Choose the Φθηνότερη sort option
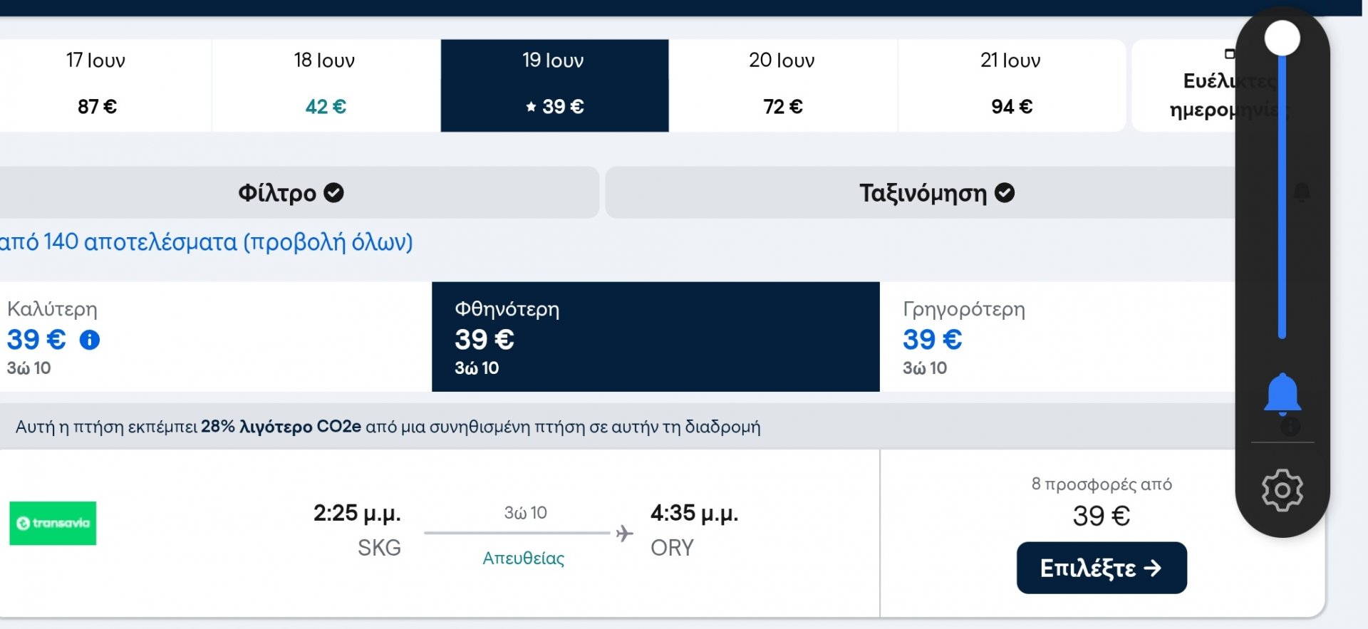This screenshot has width=1368, height=629. click(x=655, y=337)
